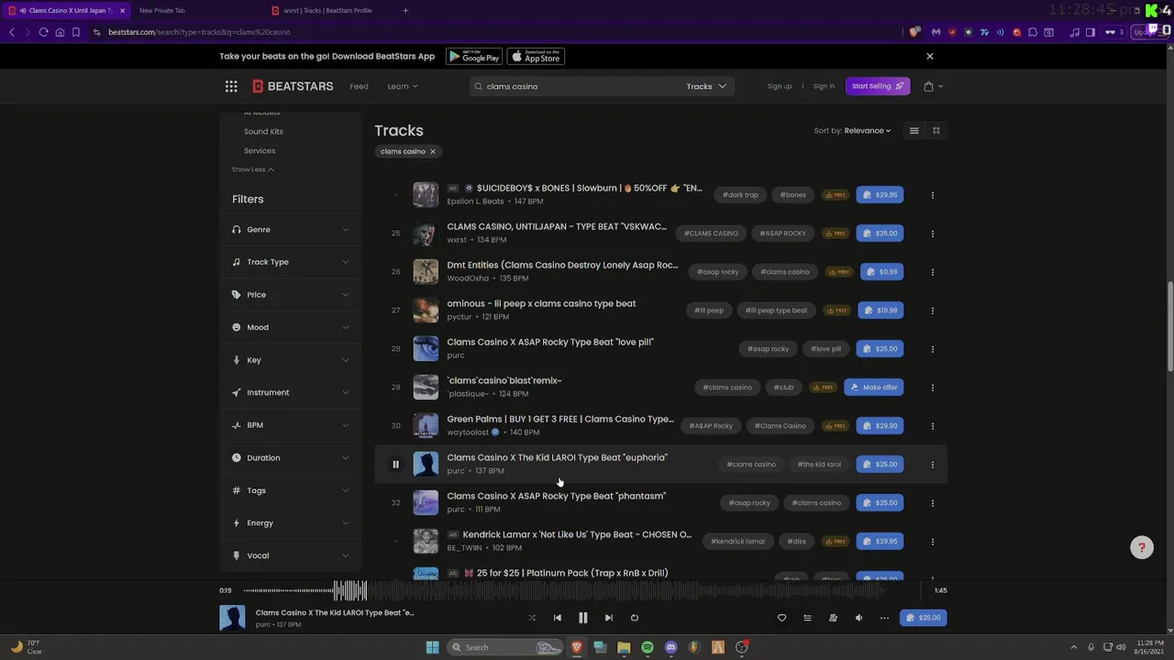This screenshot has height=660, width=1174.
Task: Open the Google Play badge
Action: [x=474, y=56]
